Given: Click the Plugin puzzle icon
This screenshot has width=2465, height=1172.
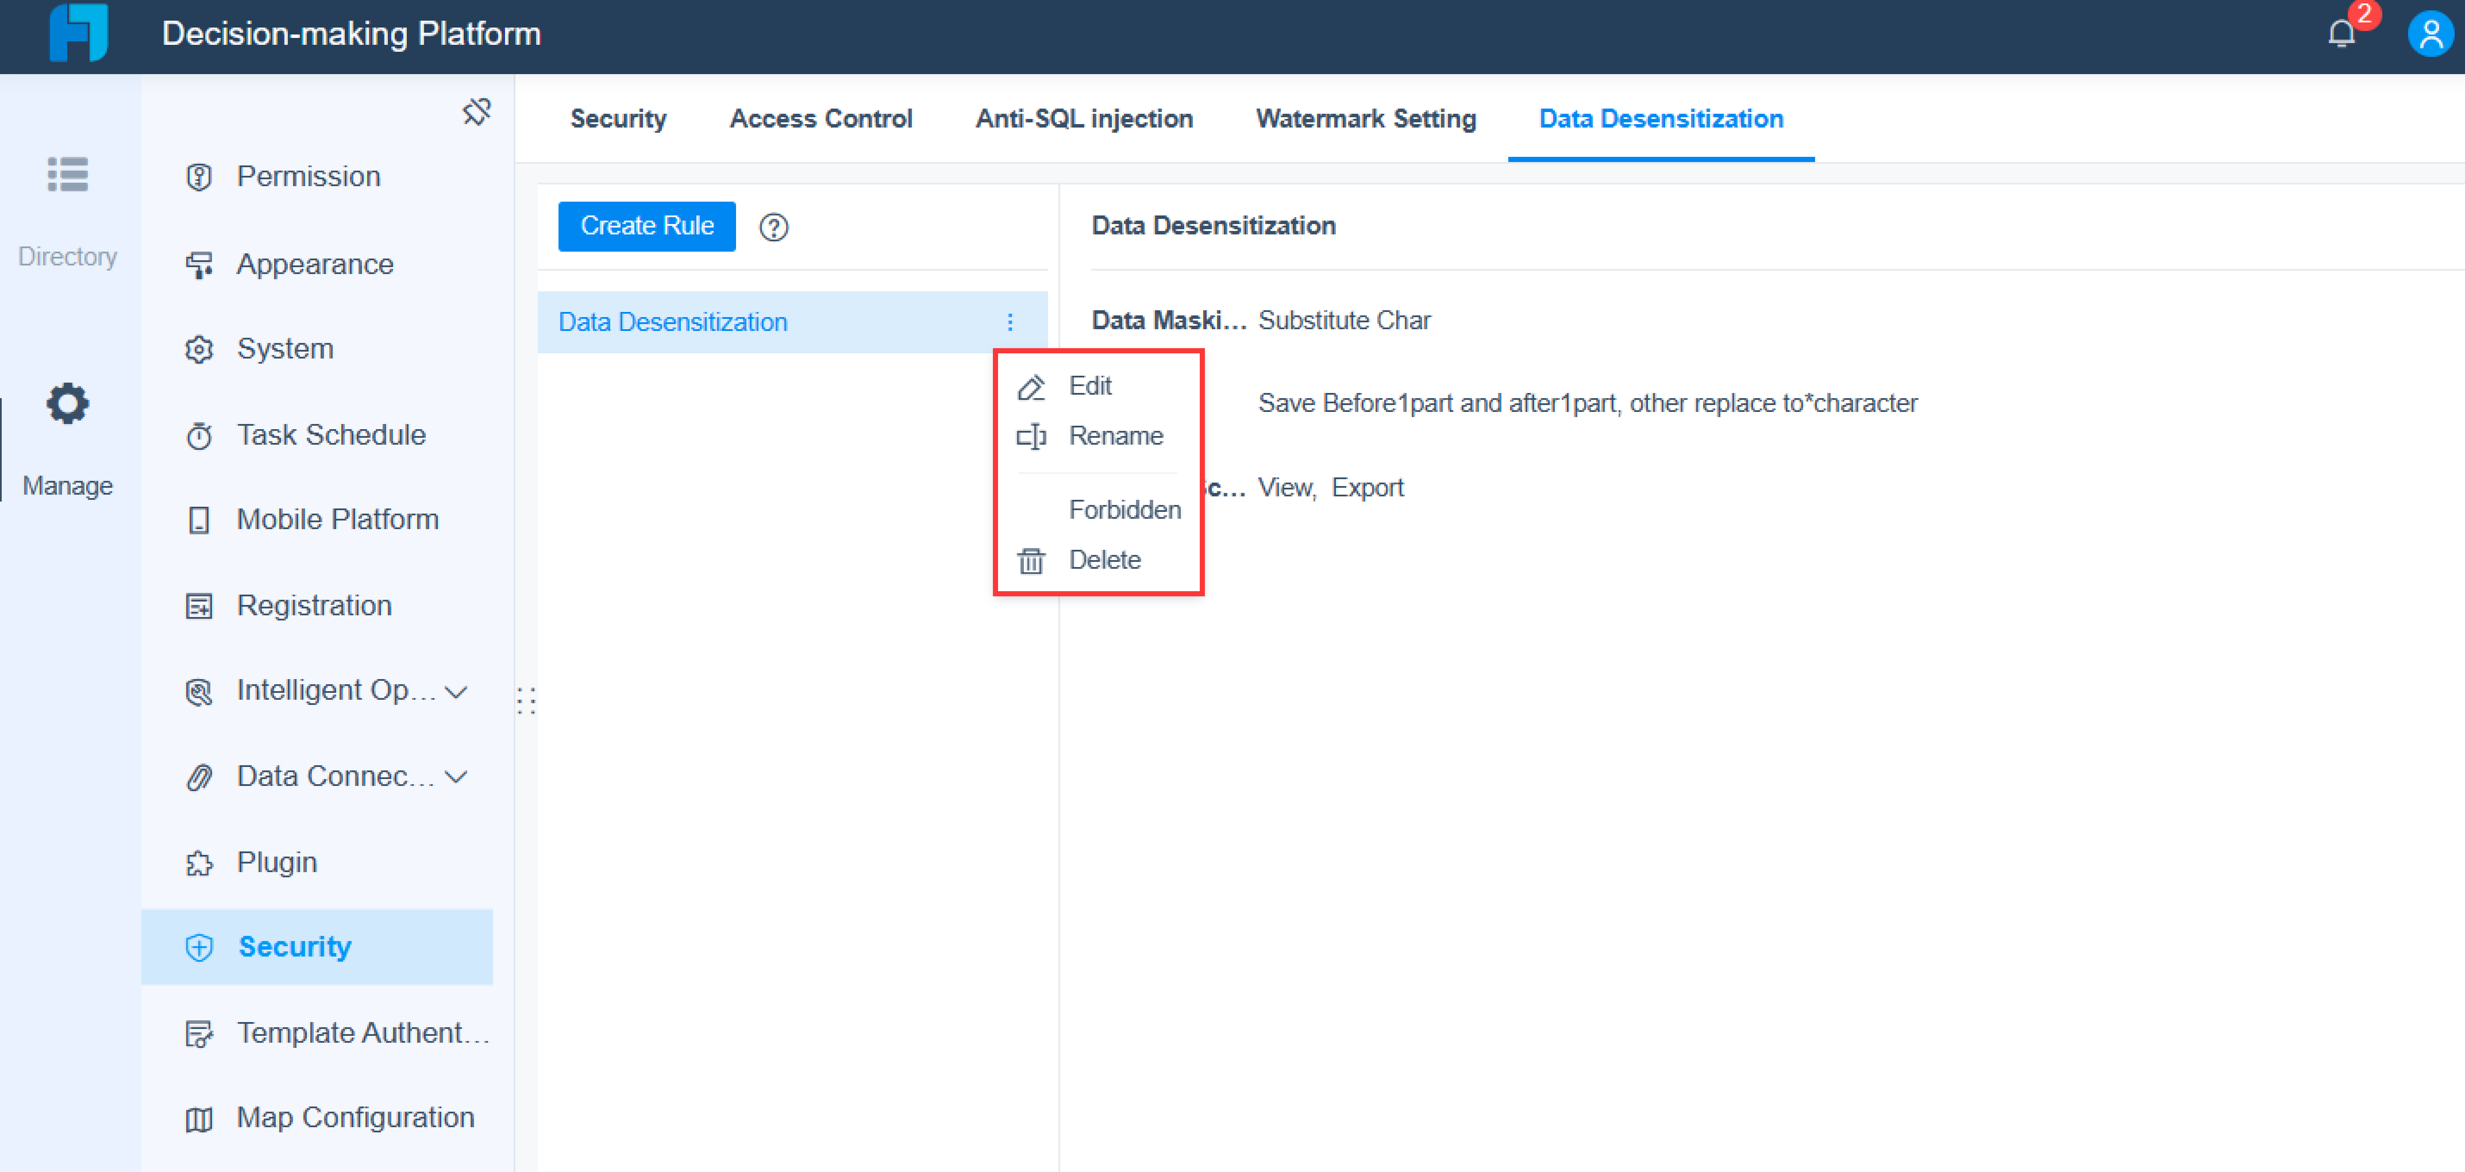Looking at the screenshot, I should pos(199,863).
